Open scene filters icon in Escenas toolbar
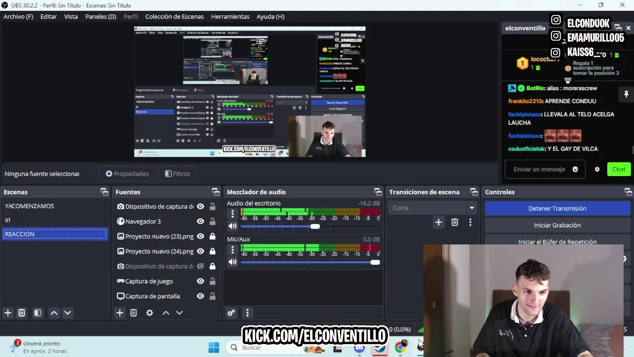Viewport: 634px width, 357px height. click(38, 313)
